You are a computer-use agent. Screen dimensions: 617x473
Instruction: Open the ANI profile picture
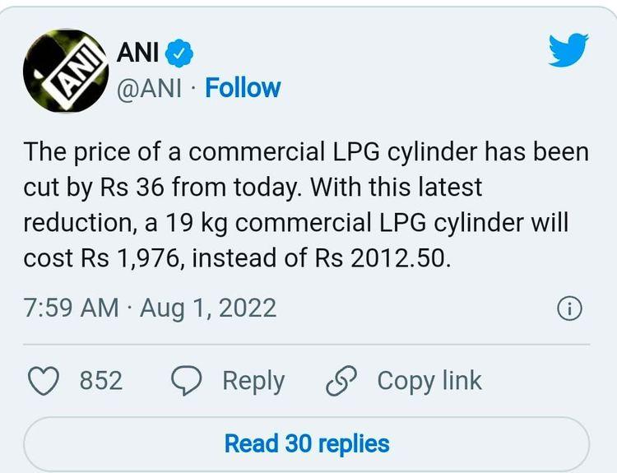[x=66, y=72]
